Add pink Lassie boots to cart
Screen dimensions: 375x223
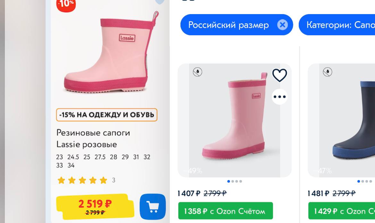click(x=153, y=206)
